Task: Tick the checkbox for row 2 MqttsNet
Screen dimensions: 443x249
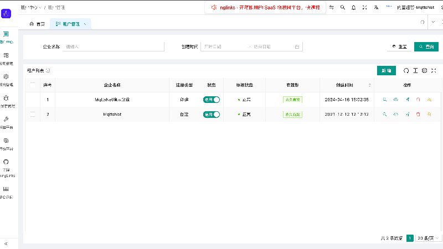Action: pos(33,115)
